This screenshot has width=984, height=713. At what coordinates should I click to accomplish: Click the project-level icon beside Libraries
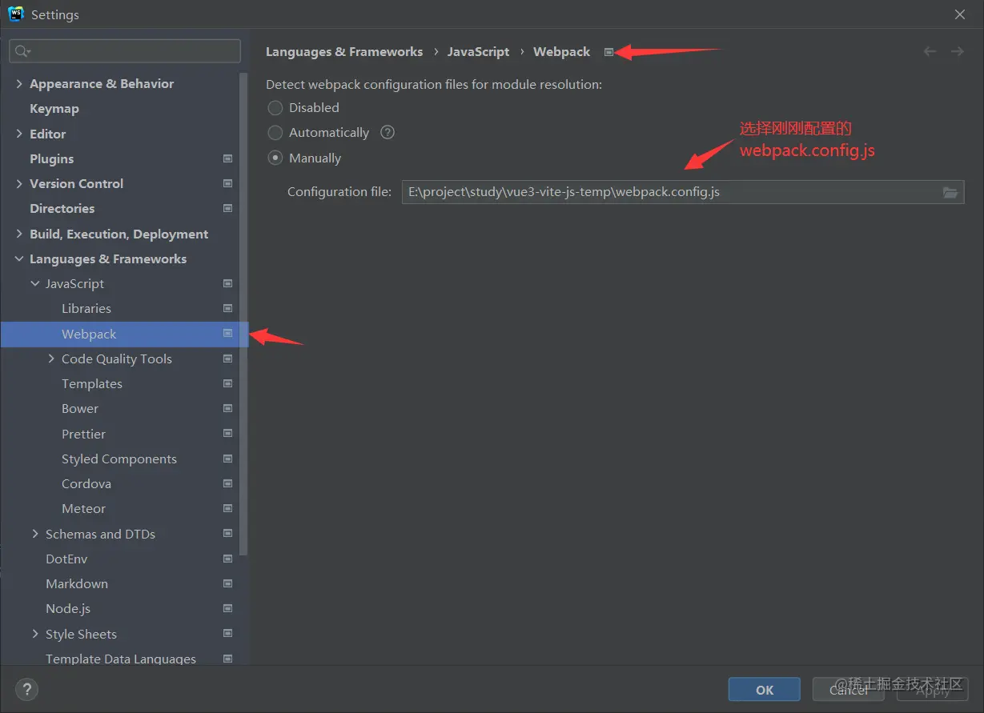click(227, 308)
